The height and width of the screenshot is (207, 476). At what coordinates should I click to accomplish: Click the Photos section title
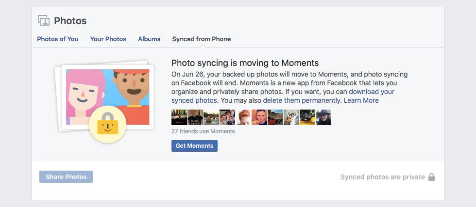[x=70, y=21]
